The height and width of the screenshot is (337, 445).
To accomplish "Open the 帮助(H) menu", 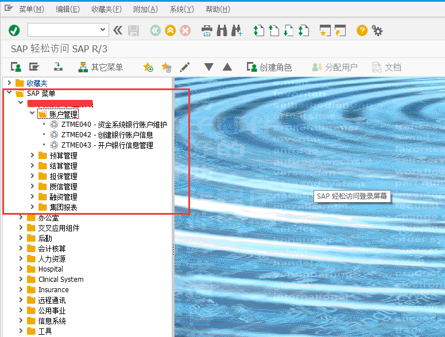I will (x=218, y=9).
